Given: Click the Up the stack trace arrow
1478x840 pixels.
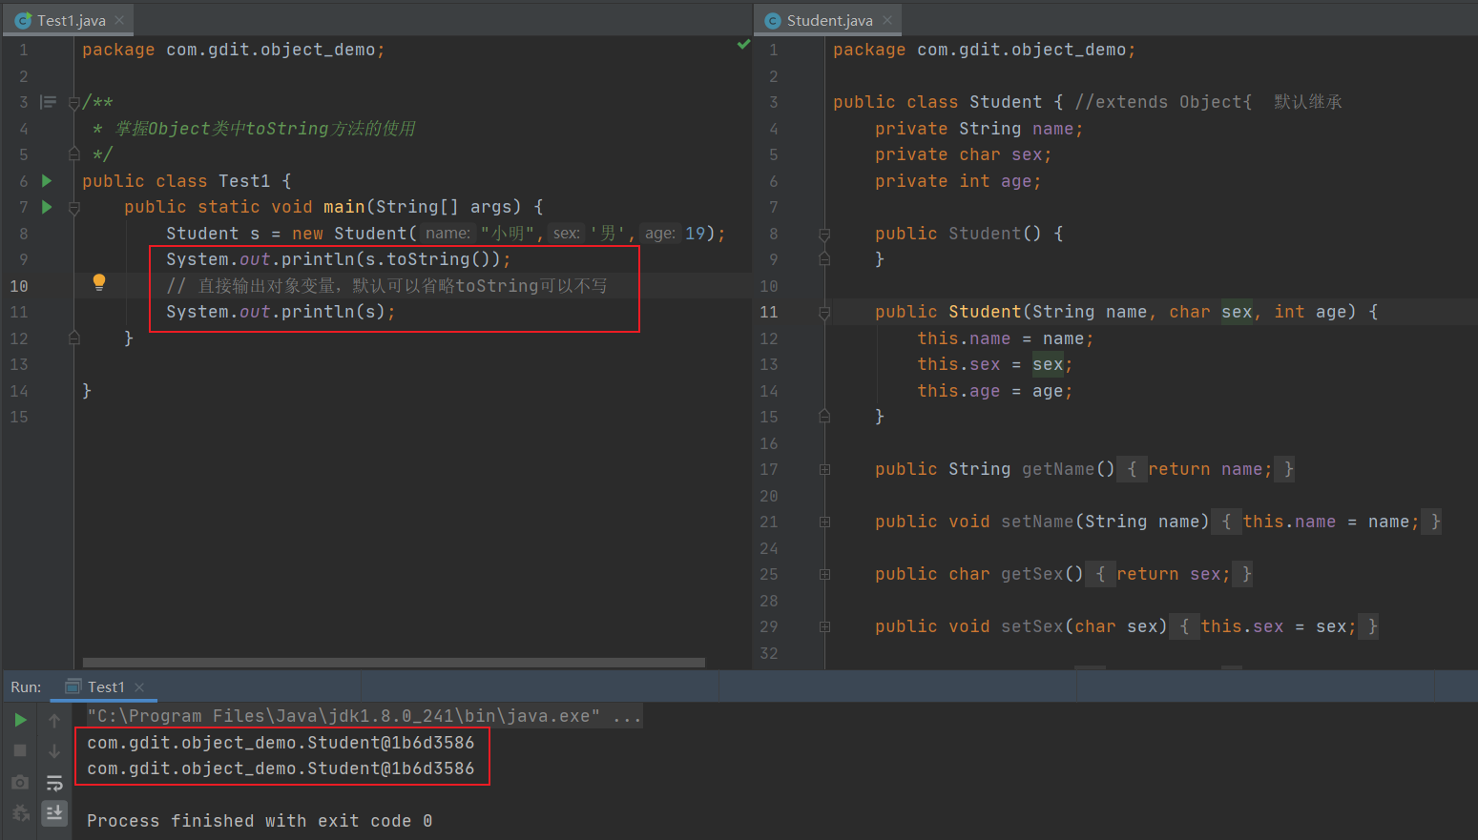Looking at the screenshot, I should (54, 721).
